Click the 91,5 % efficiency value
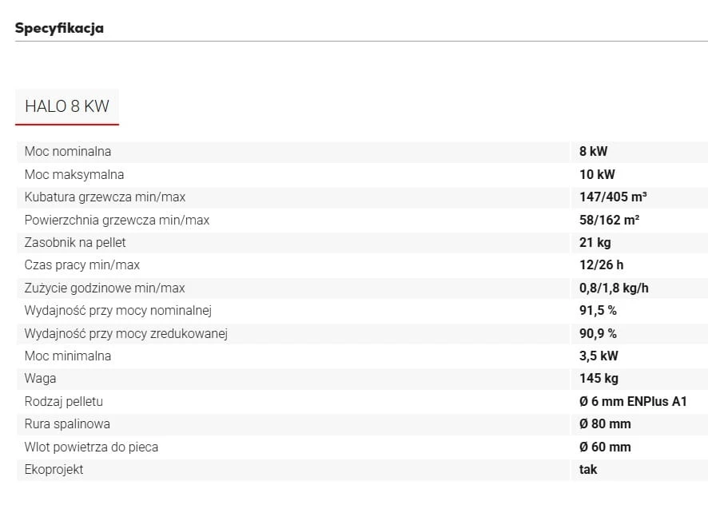Image resolution: width=708 pixels, height=509 pixels. [x=598, y=310]
